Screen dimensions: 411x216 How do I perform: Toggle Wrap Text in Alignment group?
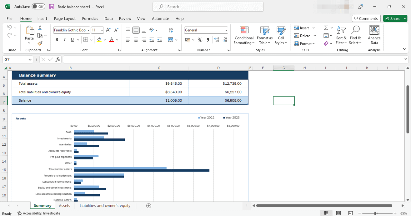(x=171, y=30)
